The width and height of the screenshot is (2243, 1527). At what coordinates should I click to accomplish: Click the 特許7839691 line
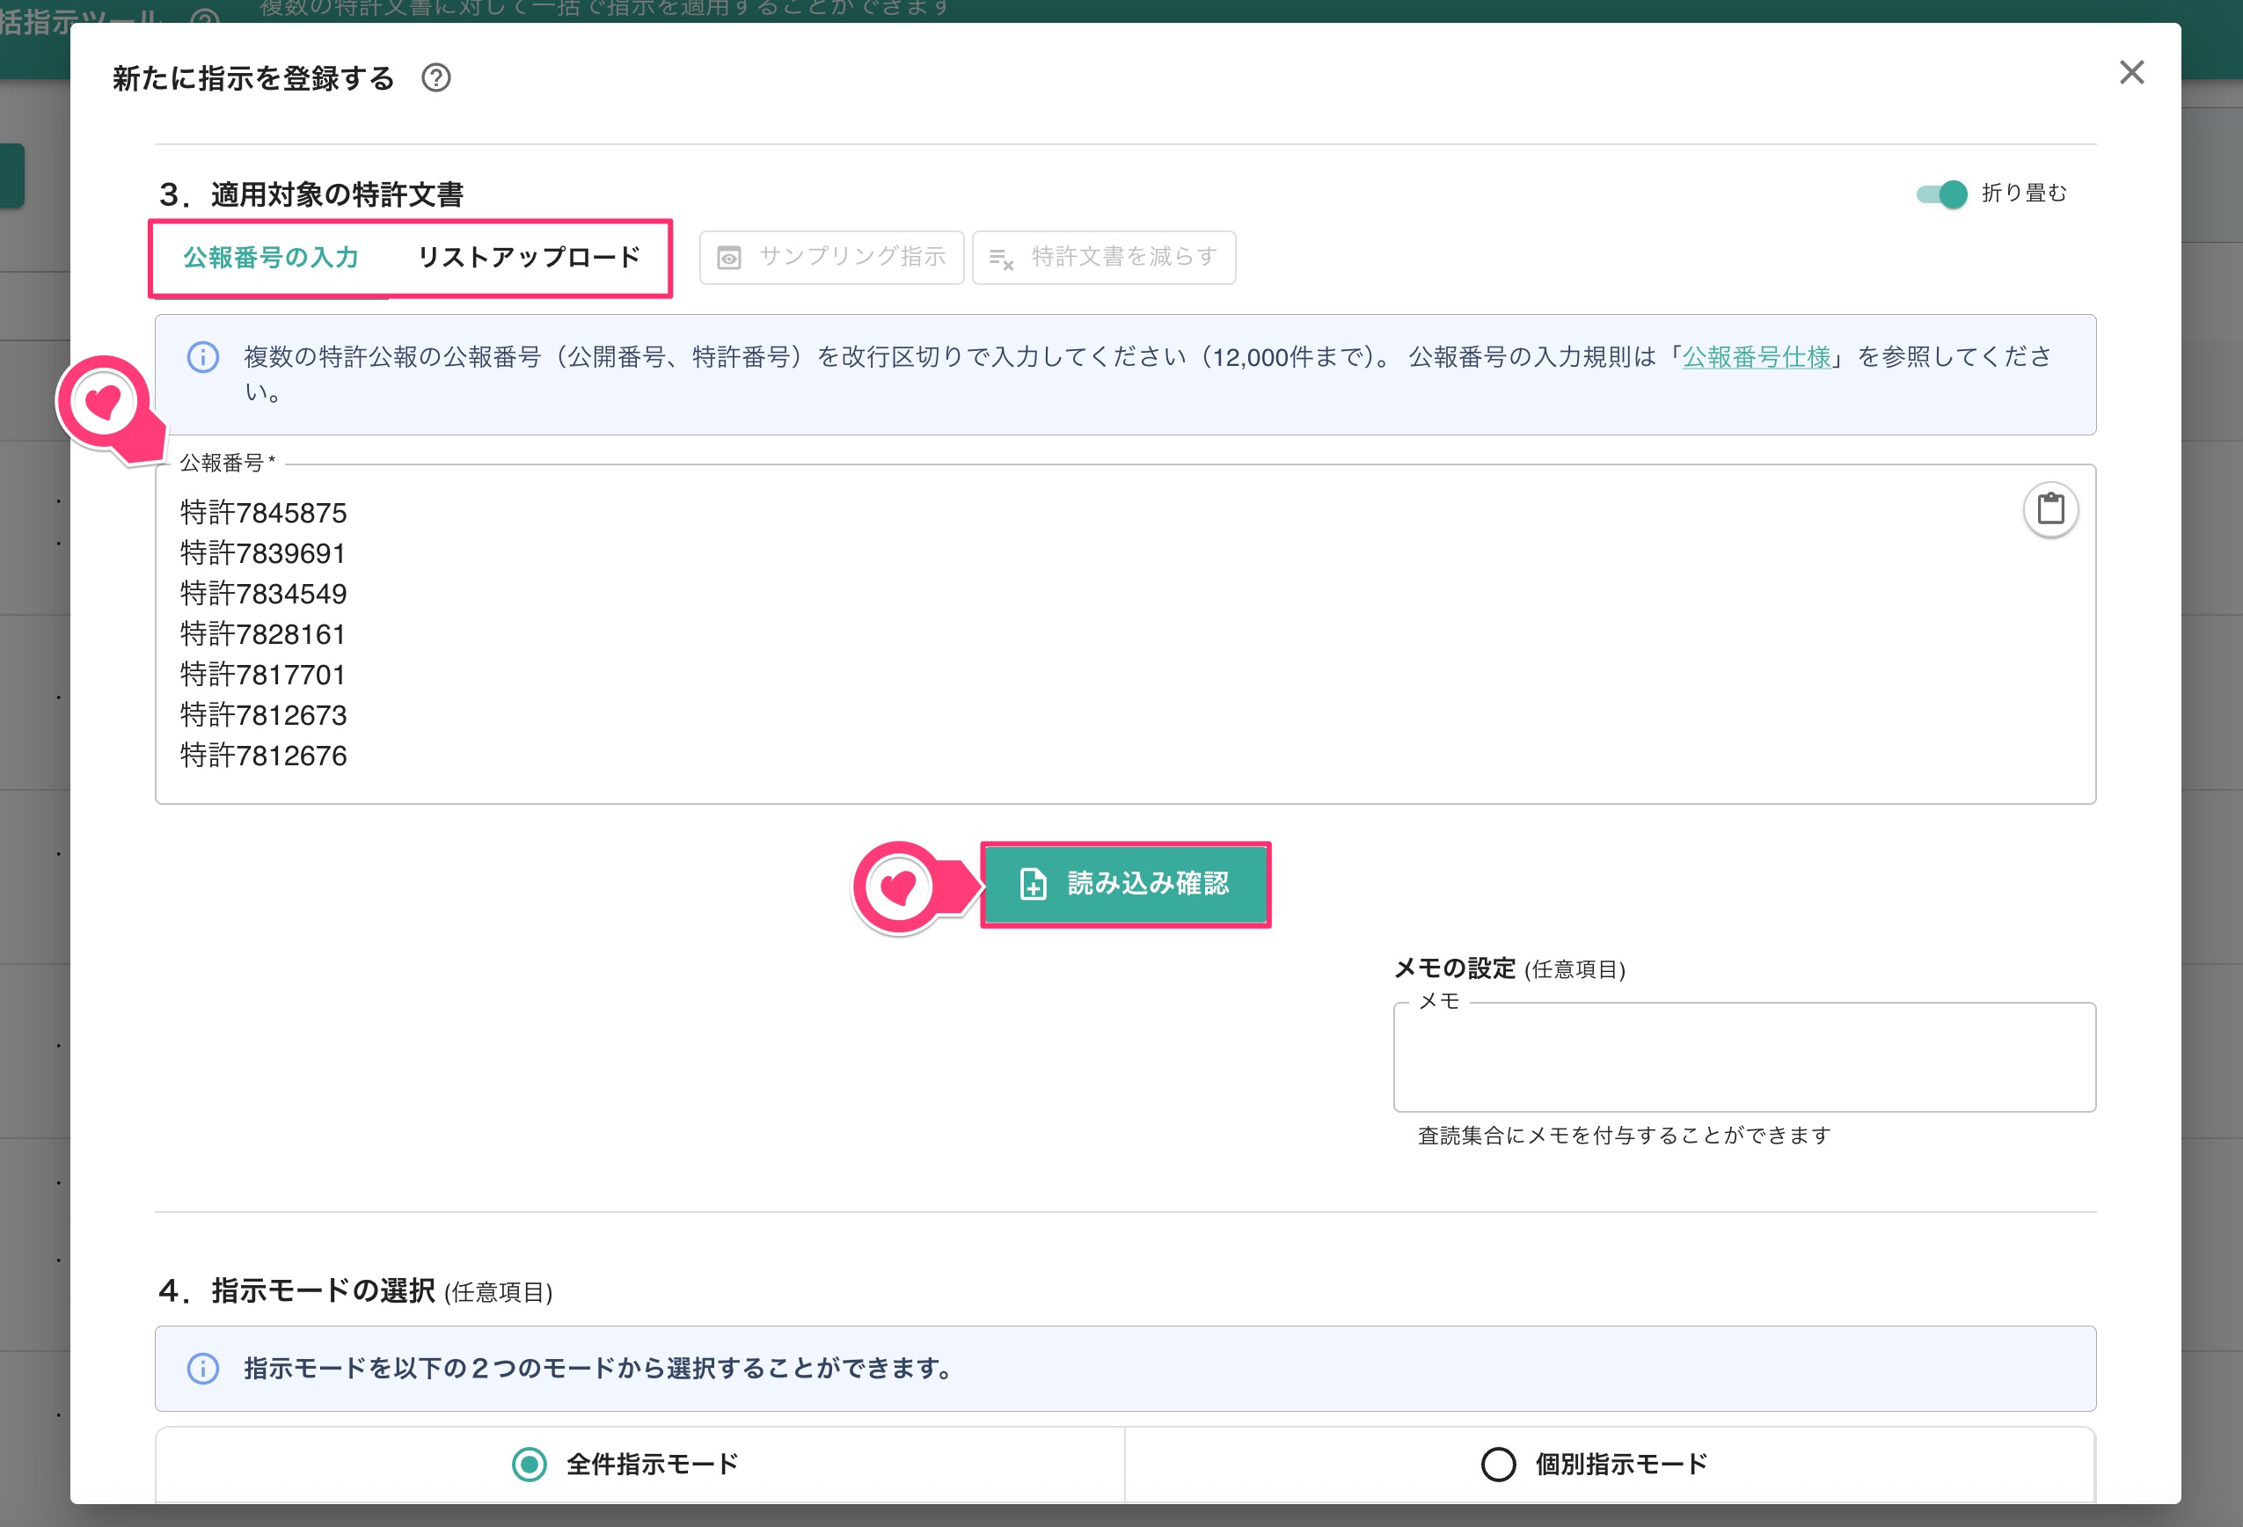(x=262, y=553)
